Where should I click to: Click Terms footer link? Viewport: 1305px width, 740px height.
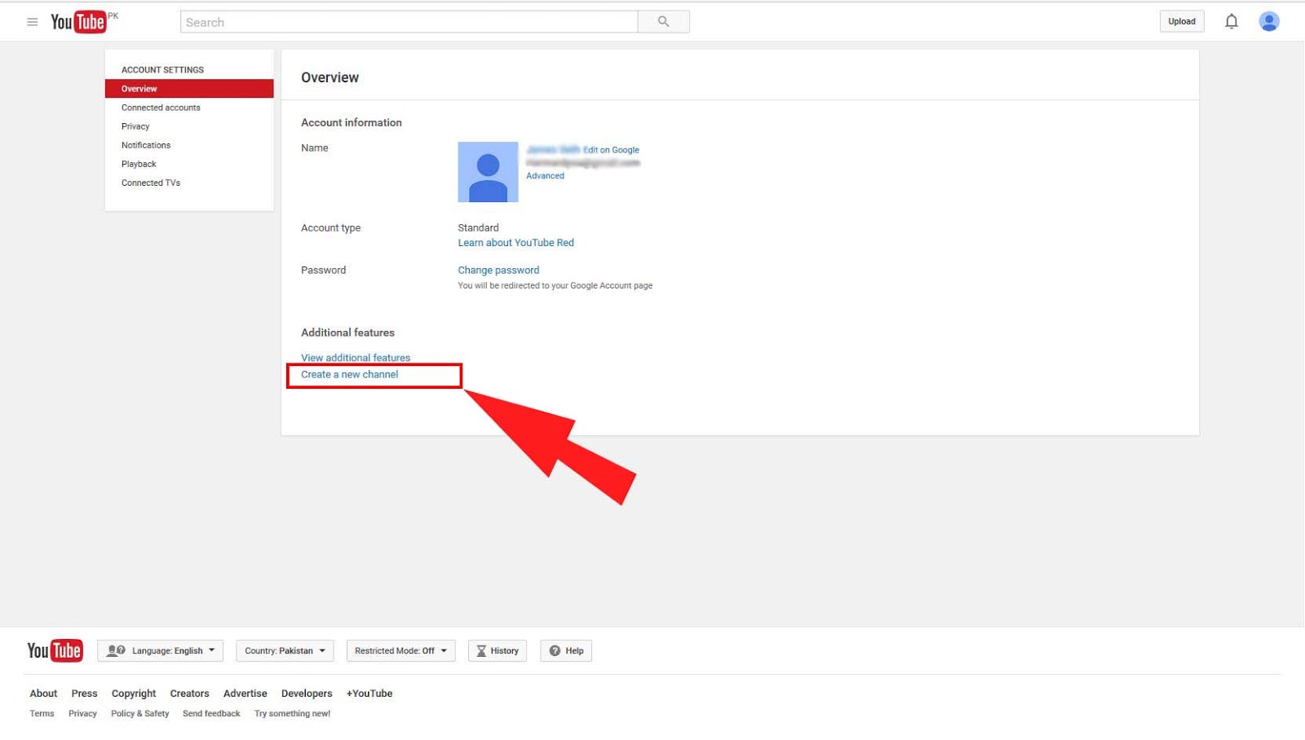(42, 714)
